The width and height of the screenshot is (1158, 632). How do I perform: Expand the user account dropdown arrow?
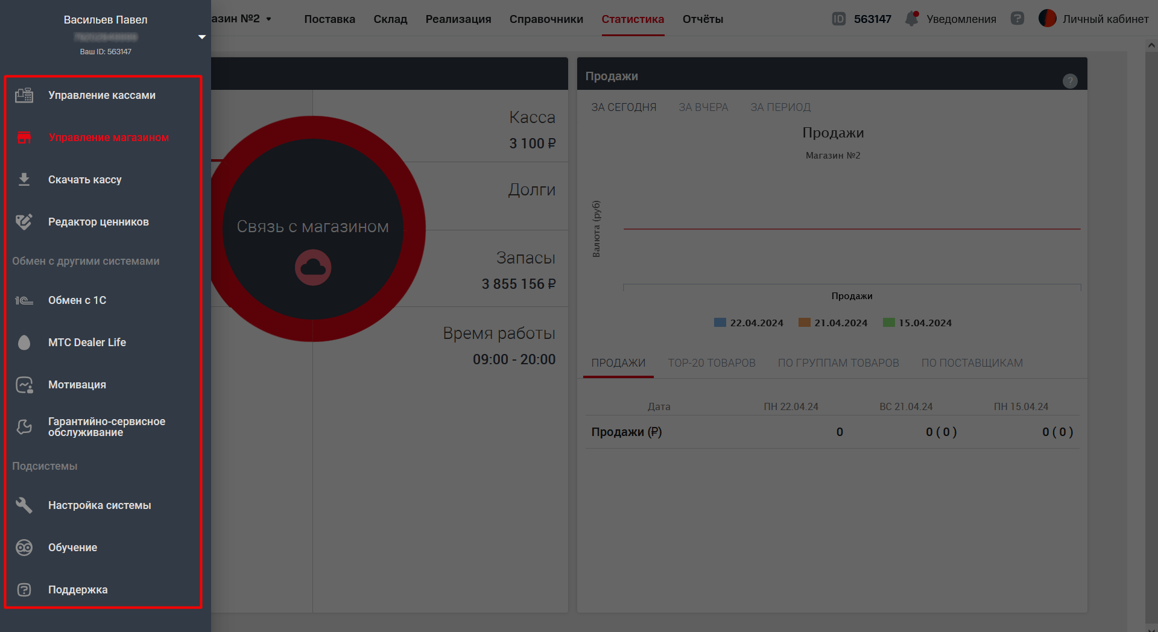[x=202, y=37]
